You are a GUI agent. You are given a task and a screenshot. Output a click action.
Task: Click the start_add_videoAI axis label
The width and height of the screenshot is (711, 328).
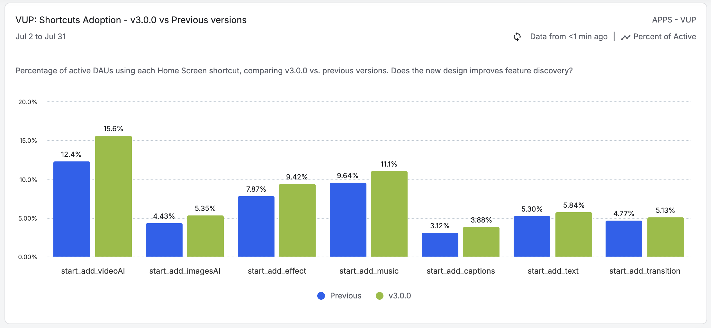pos(93,271)
